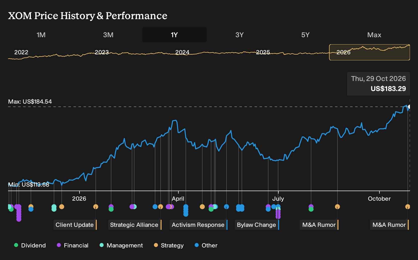The image size is (418, 260).
Task: Click the highlighted 2026 range selector box
Action: [x=369, y=52]
